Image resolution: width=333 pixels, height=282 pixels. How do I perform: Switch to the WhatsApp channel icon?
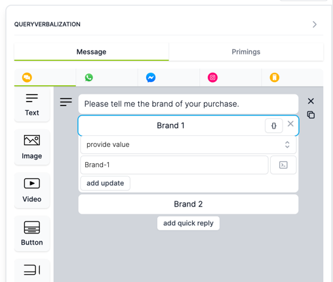pyautogui.click(x=89, y=77)
